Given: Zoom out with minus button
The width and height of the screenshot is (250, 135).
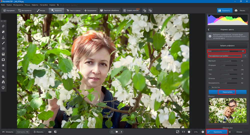Looking at the screenshot, I should (189, 132).
